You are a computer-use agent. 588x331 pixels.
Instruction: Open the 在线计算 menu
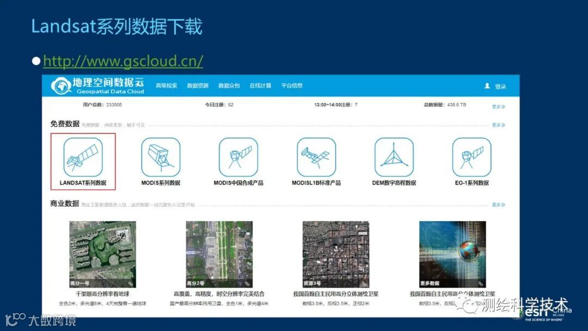pyautogui.click(x=260, y=85)
